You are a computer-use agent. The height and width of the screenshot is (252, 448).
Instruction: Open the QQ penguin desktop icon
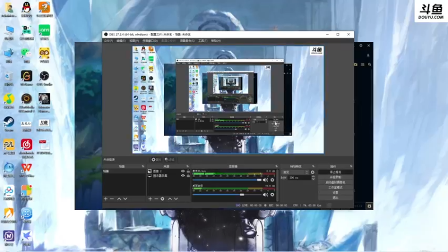(x=26, y=9)
